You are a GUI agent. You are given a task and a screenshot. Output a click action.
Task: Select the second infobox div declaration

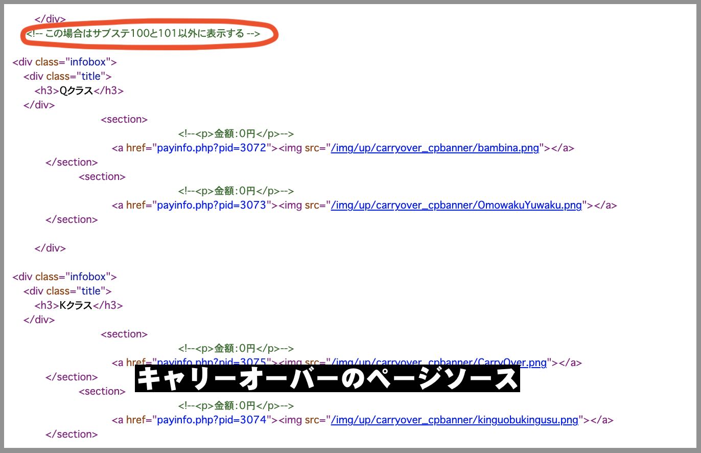[64, 277]
